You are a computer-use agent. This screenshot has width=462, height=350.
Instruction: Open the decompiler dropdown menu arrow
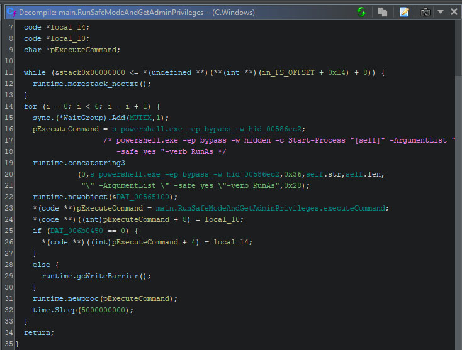coord(441,12)
